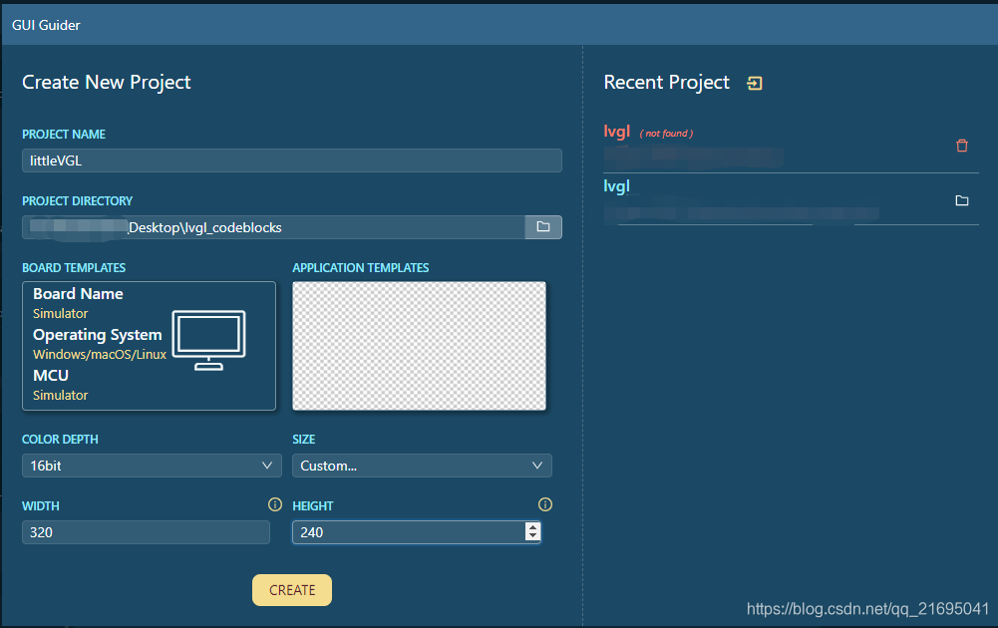Click the 'Board Name' heading text
This screenshot has width=998, height=628.
pyautogui.click(x=79, y=294)
